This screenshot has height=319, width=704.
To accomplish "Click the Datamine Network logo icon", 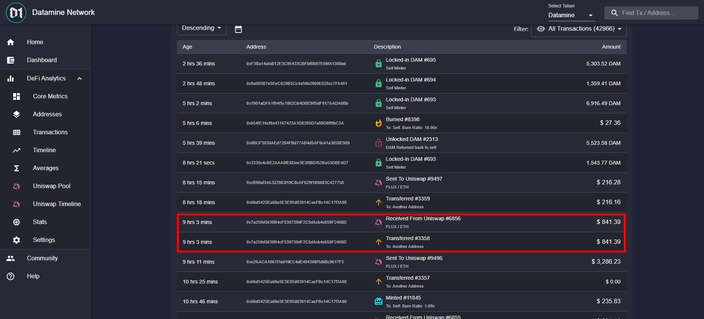I will 16,13.
